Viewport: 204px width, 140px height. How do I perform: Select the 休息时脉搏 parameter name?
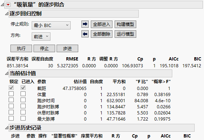(x=48, y=113)
